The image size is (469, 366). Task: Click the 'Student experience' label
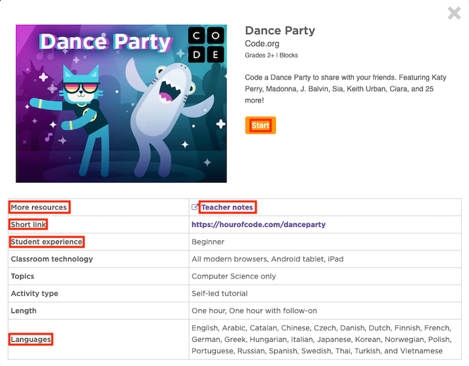pos(46,242)
